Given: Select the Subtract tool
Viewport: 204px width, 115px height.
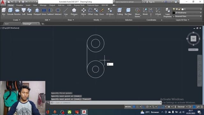Looking at the screenshot, I should (x=50, y=11).
